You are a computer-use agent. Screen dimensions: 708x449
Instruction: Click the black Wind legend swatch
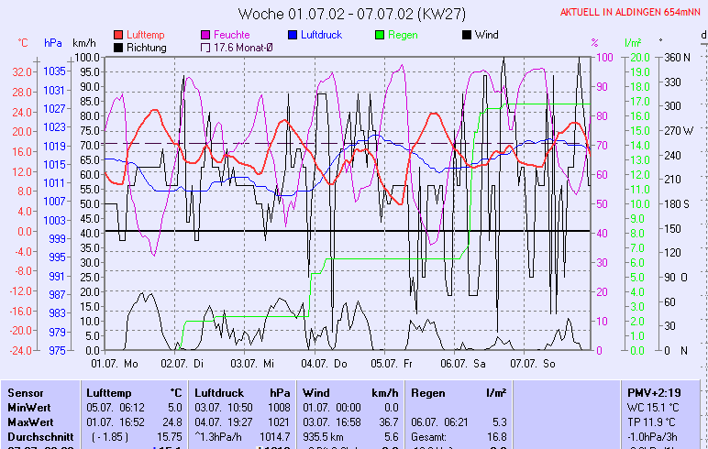[467, 35]
